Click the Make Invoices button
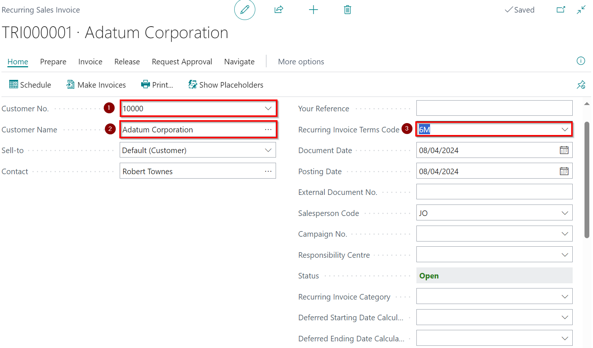Viewport: 593px width, 348px height. pos(96,85)
